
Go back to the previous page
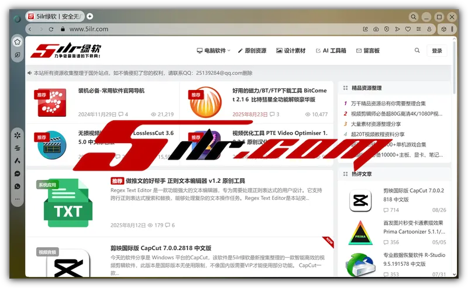tap(30, 29)
